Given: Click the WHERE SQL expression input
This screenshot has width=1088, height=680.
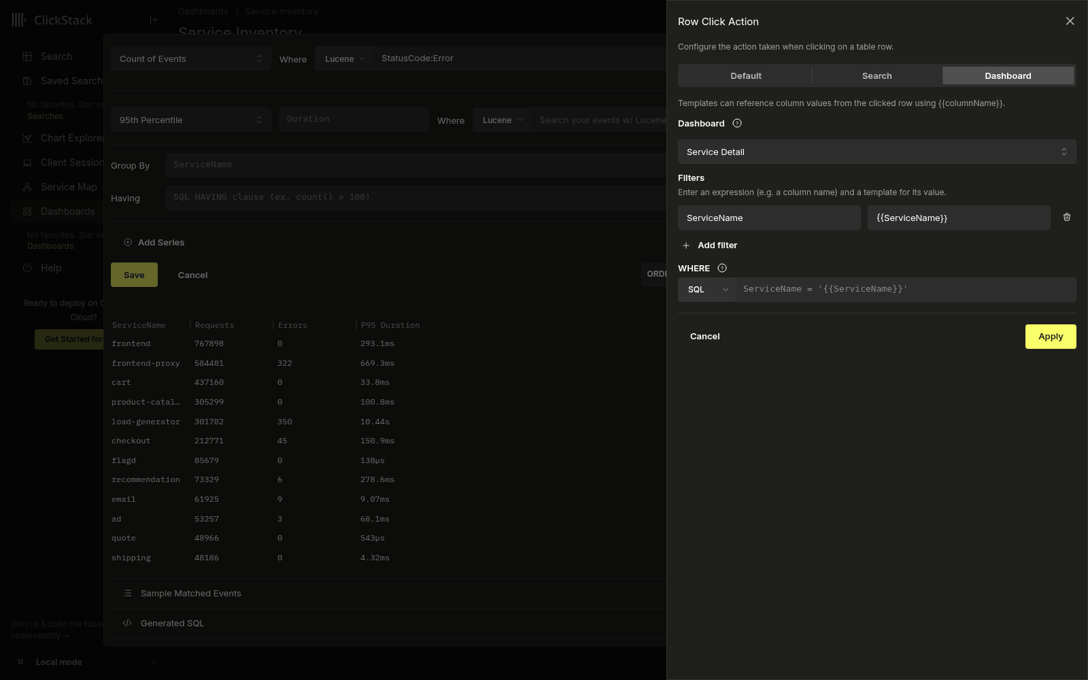Looking at the screenshot, I should (x=906, y=289).
